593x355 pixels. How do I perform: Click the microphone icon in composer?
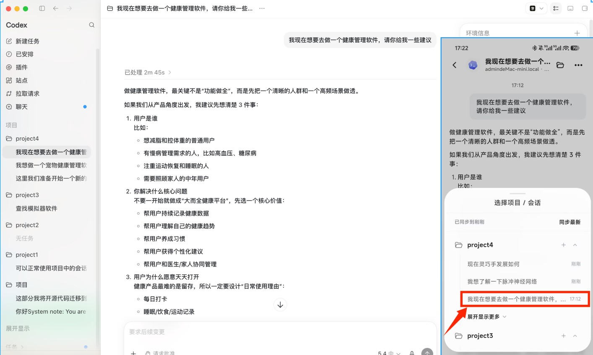pyautogui.click(x=412, y=353)
